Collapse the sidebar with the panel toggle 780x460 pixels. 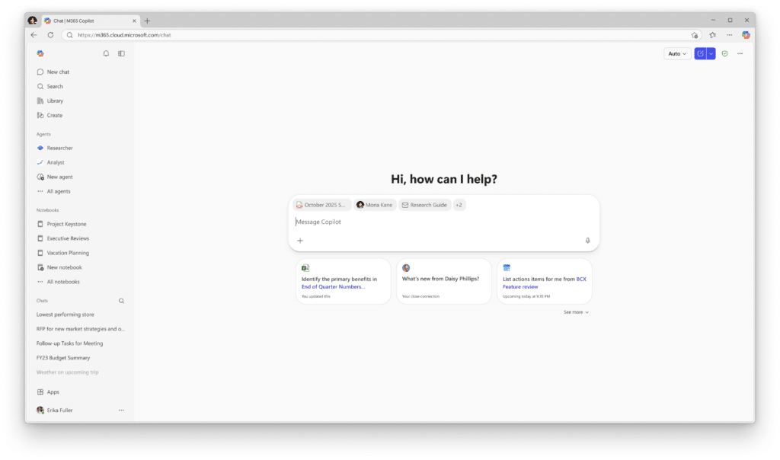coord(121,53)
